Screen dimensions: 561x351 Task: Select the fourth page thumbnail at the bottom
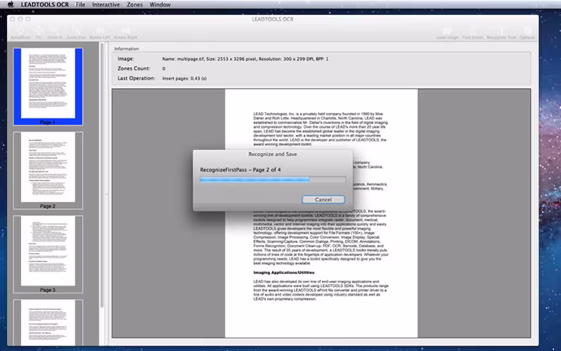tap(48, 322)
